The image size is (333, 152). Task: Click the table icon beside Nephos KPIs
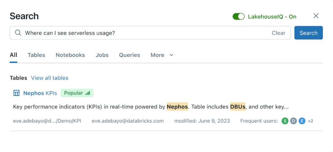pyautogui.click(x=16, y=93)
